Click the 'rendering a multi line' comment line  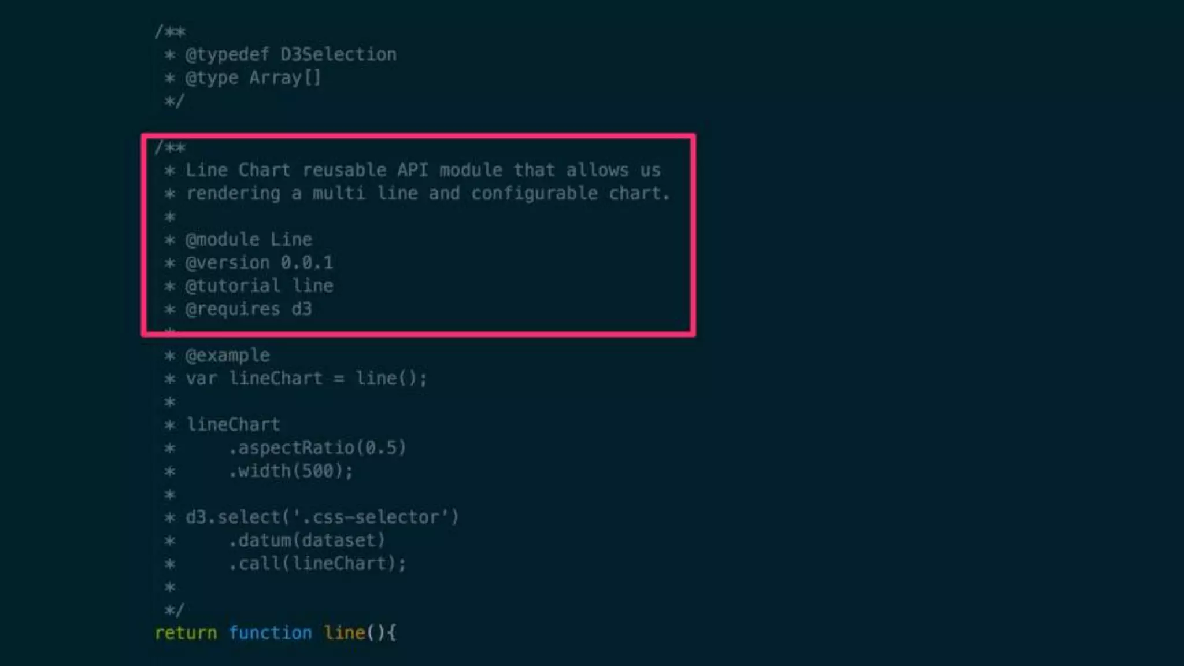(417, 193)
